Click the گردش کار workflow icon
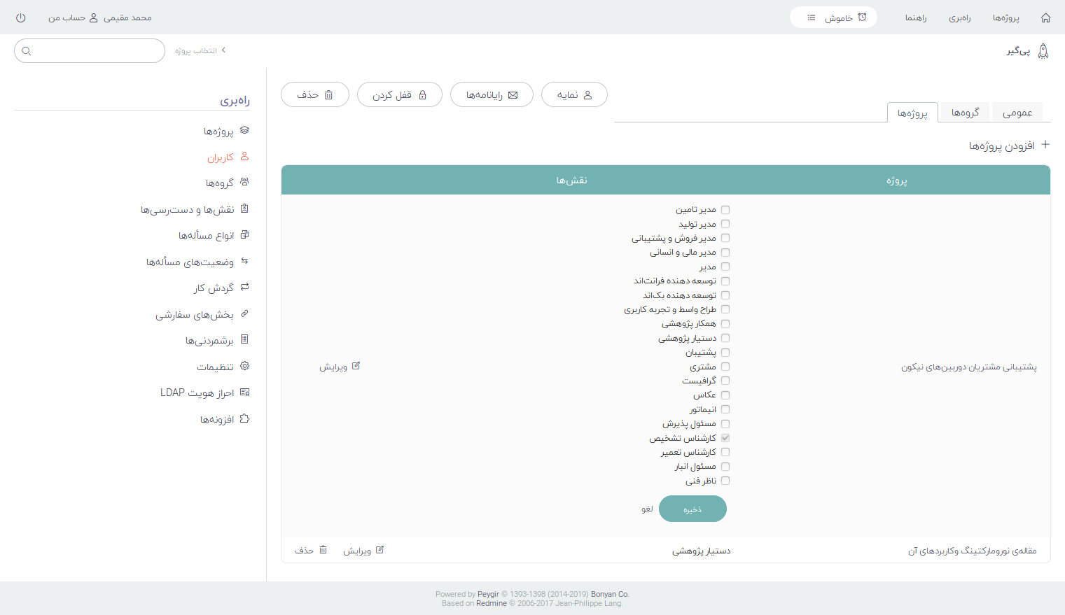Screen dimensions: 1065x615 pos(244,287)
